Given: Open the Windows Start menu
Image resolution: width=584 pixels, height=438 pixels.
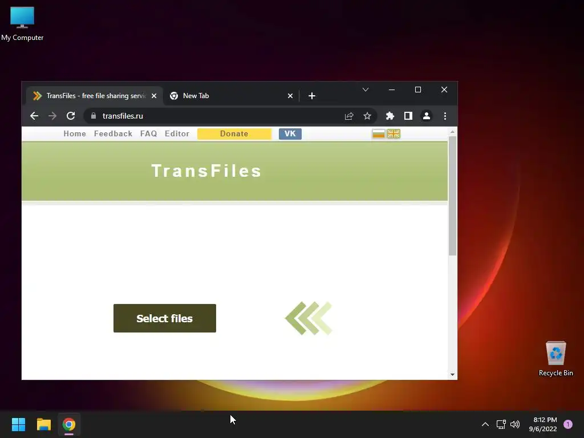Looking at the screenshot, I should (x=18, y=424).
